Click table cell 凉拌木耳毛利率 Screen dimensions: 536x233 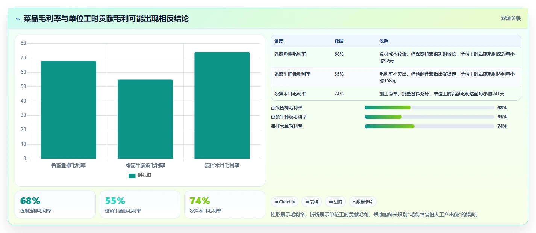point(290,94)
